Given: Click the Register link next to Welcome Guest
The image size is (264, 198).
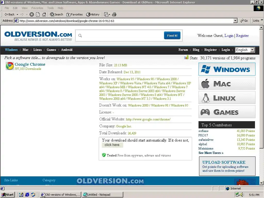Looking at the screenshot, I should click(242, 36).
